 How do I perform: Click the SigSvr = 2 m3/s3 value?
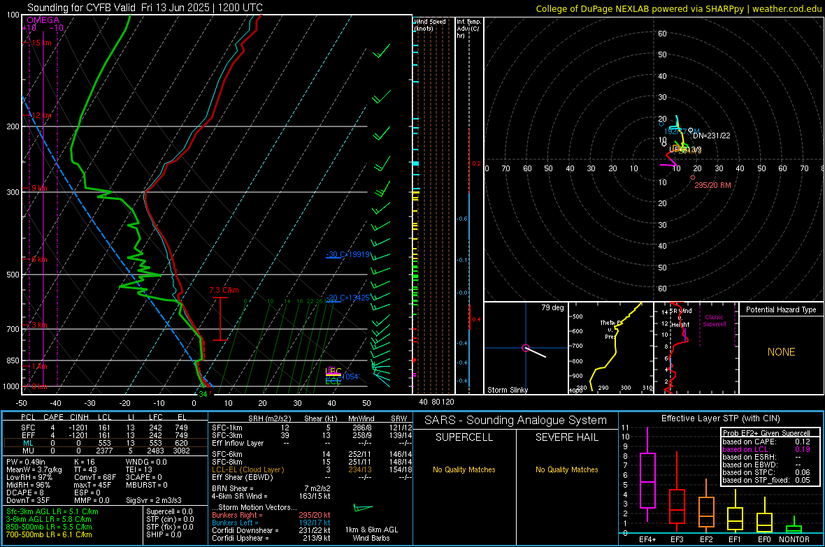point(154,500)
